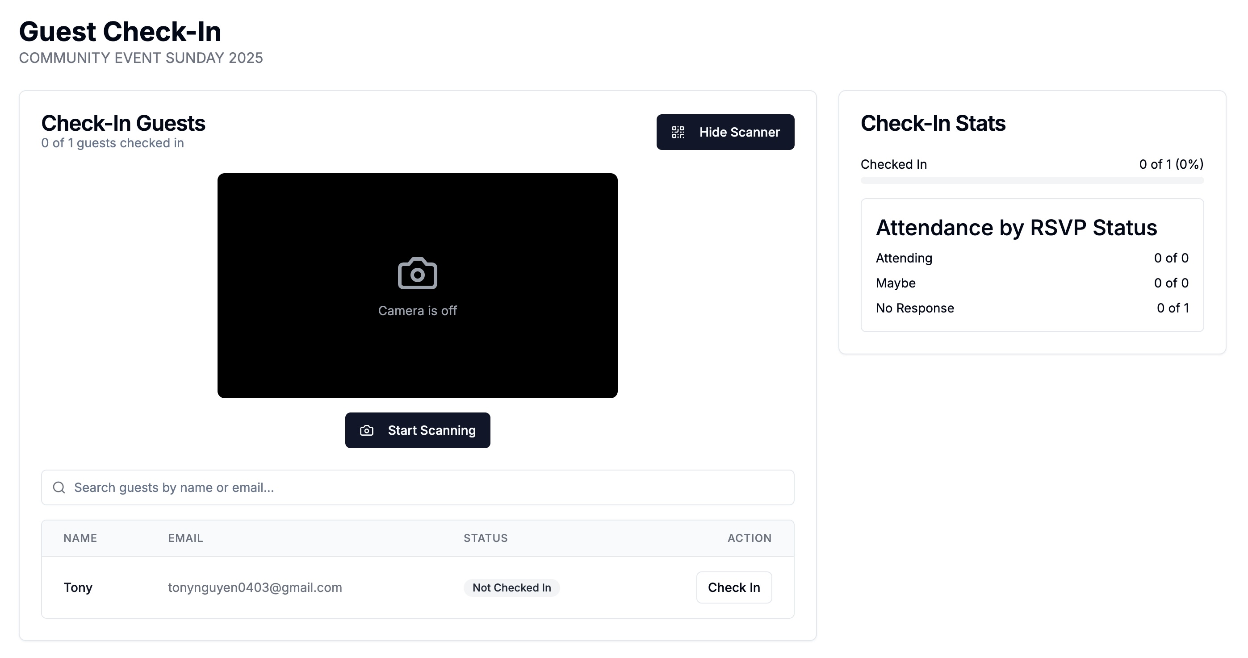Click the EMAIL column header

[x=185, y=538]
